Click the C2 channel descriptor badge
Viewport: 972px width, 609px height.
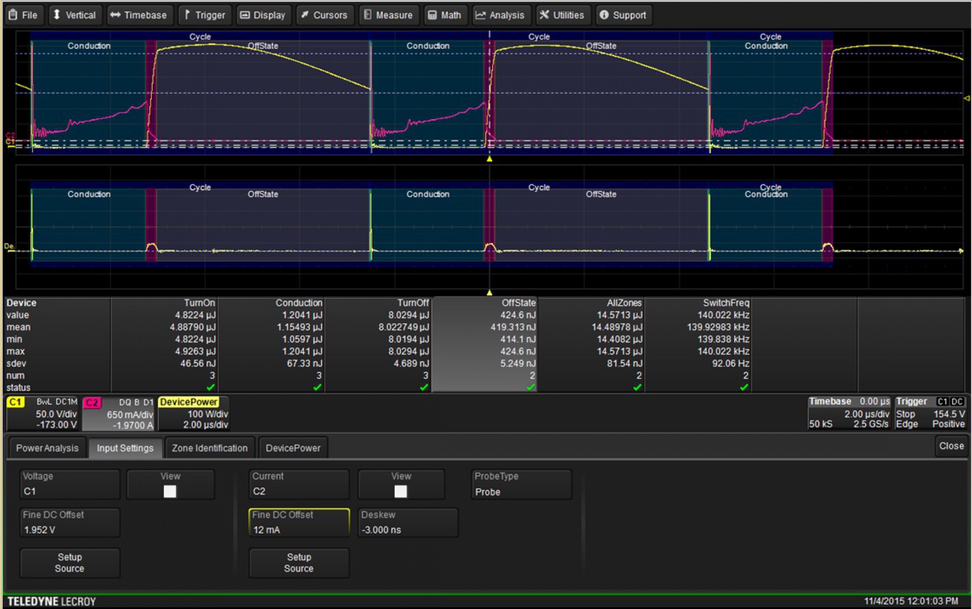pos(92,403)
